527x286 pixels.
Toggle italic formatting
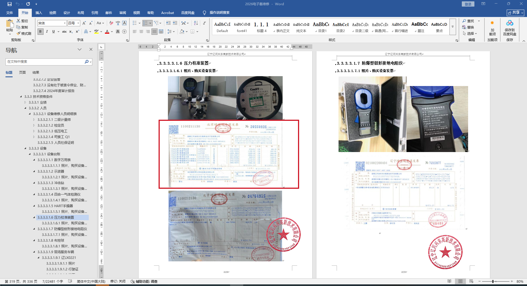click(x=47, y=32)
